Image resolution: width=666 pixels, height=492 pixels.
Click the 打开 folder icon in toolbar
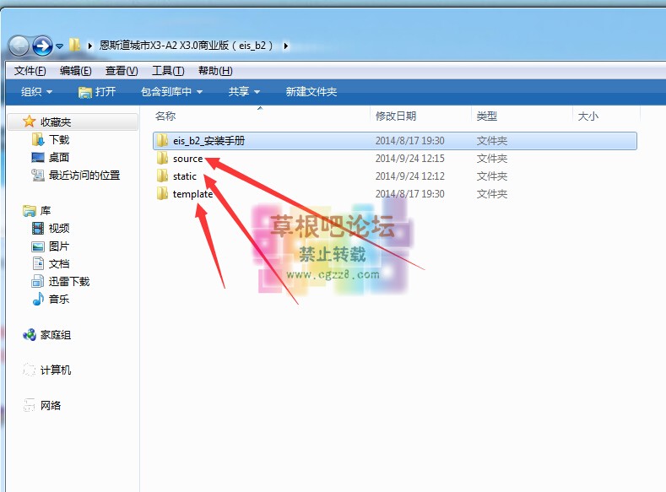coord(85,92)
